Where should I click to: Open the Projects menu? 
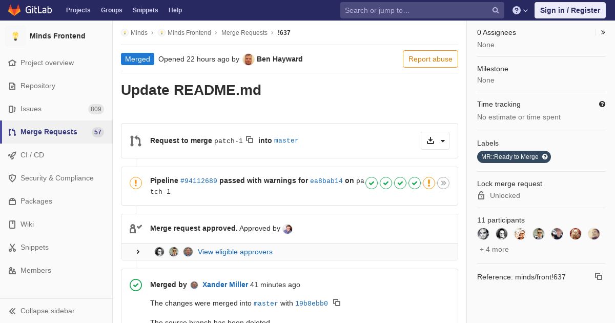[78, 10]
